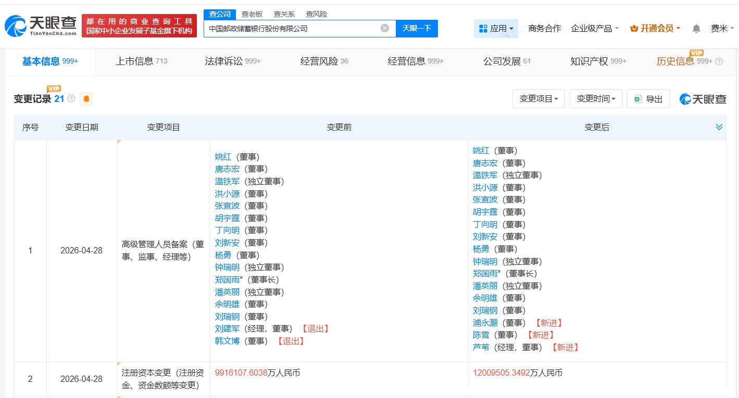739x398 pixels.
Task: Open the 上市信息 tab
Action: (x=142, y=61)
